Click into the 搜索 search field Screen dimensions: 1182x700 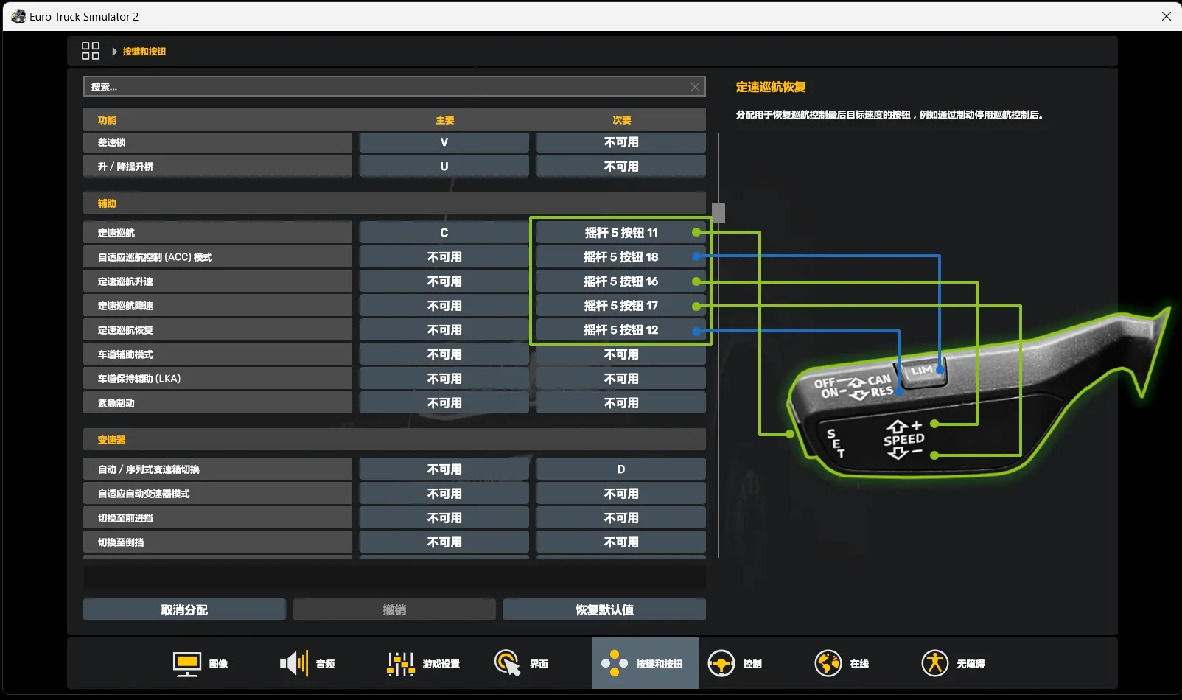394,87
